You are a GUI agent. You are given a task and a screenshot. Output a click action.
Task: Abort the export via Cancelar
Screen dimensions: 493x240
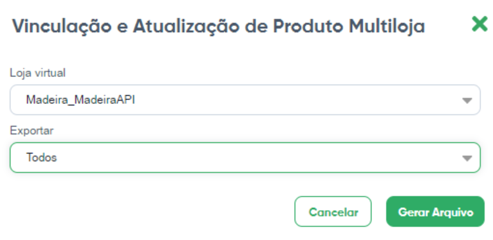333,212
